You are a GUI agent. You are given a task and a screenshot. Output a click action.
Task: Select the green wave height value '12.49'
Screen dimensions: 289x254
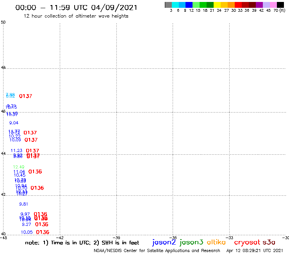[19, 167]
